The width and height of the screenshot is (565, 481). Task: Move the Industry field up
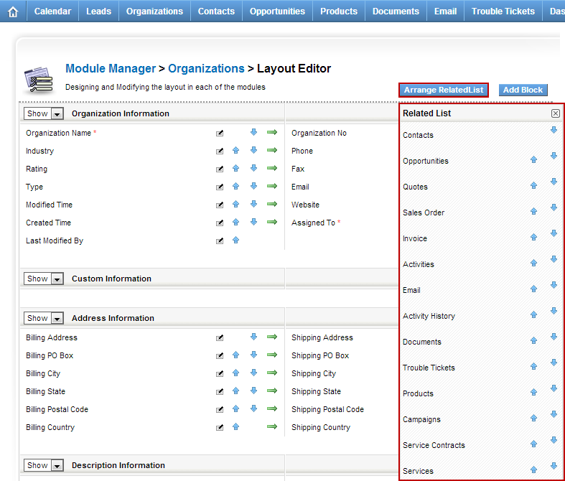[x=235, y=151]
